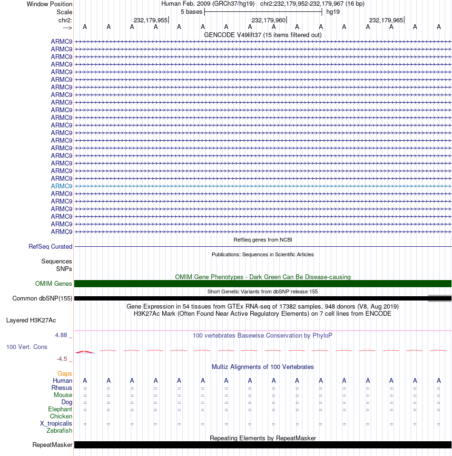The image size is (452, 456).
Task: Click position text chr2:232,179,952-232,179,967 (16 bp)
Action: click(312, 4)
